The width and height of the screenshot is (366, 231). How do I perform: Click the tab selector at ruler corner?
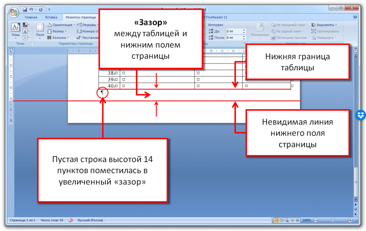point(11,51)
